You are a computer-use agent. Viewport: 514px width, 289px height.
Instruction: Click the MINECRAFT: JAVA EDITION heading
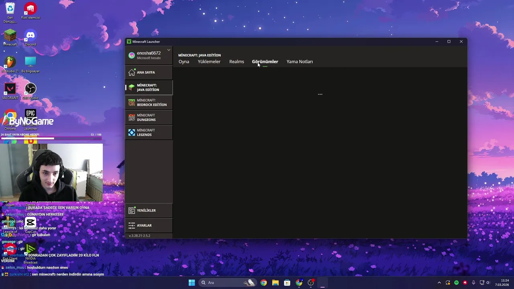coord(200,55)
